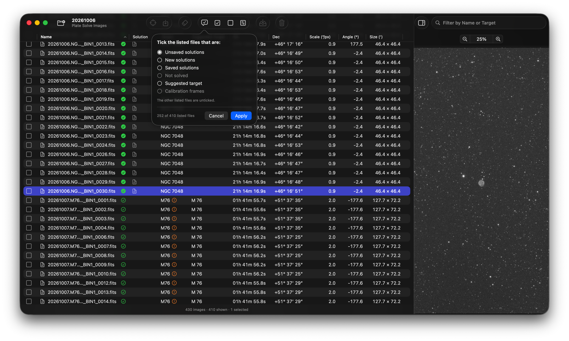569x341 pixels.
Task: Select the Unsaved solutions radio button
Action: point(160,52)
